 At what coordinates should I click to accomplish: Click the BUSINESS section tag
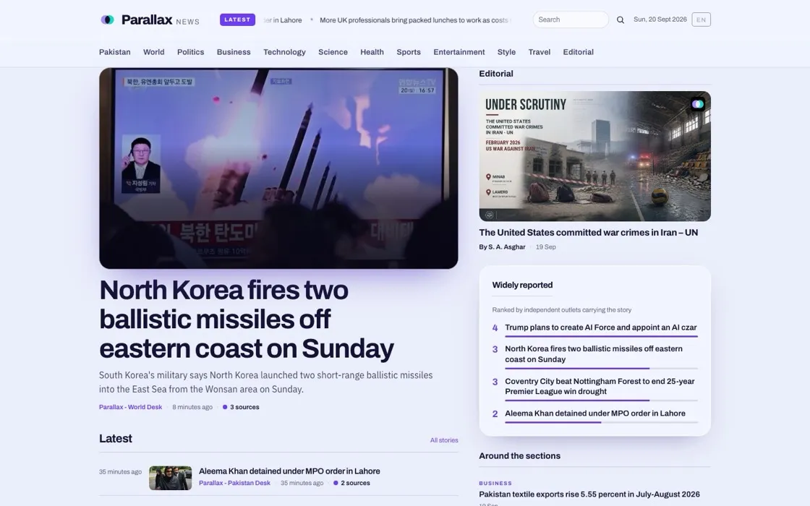495,484
